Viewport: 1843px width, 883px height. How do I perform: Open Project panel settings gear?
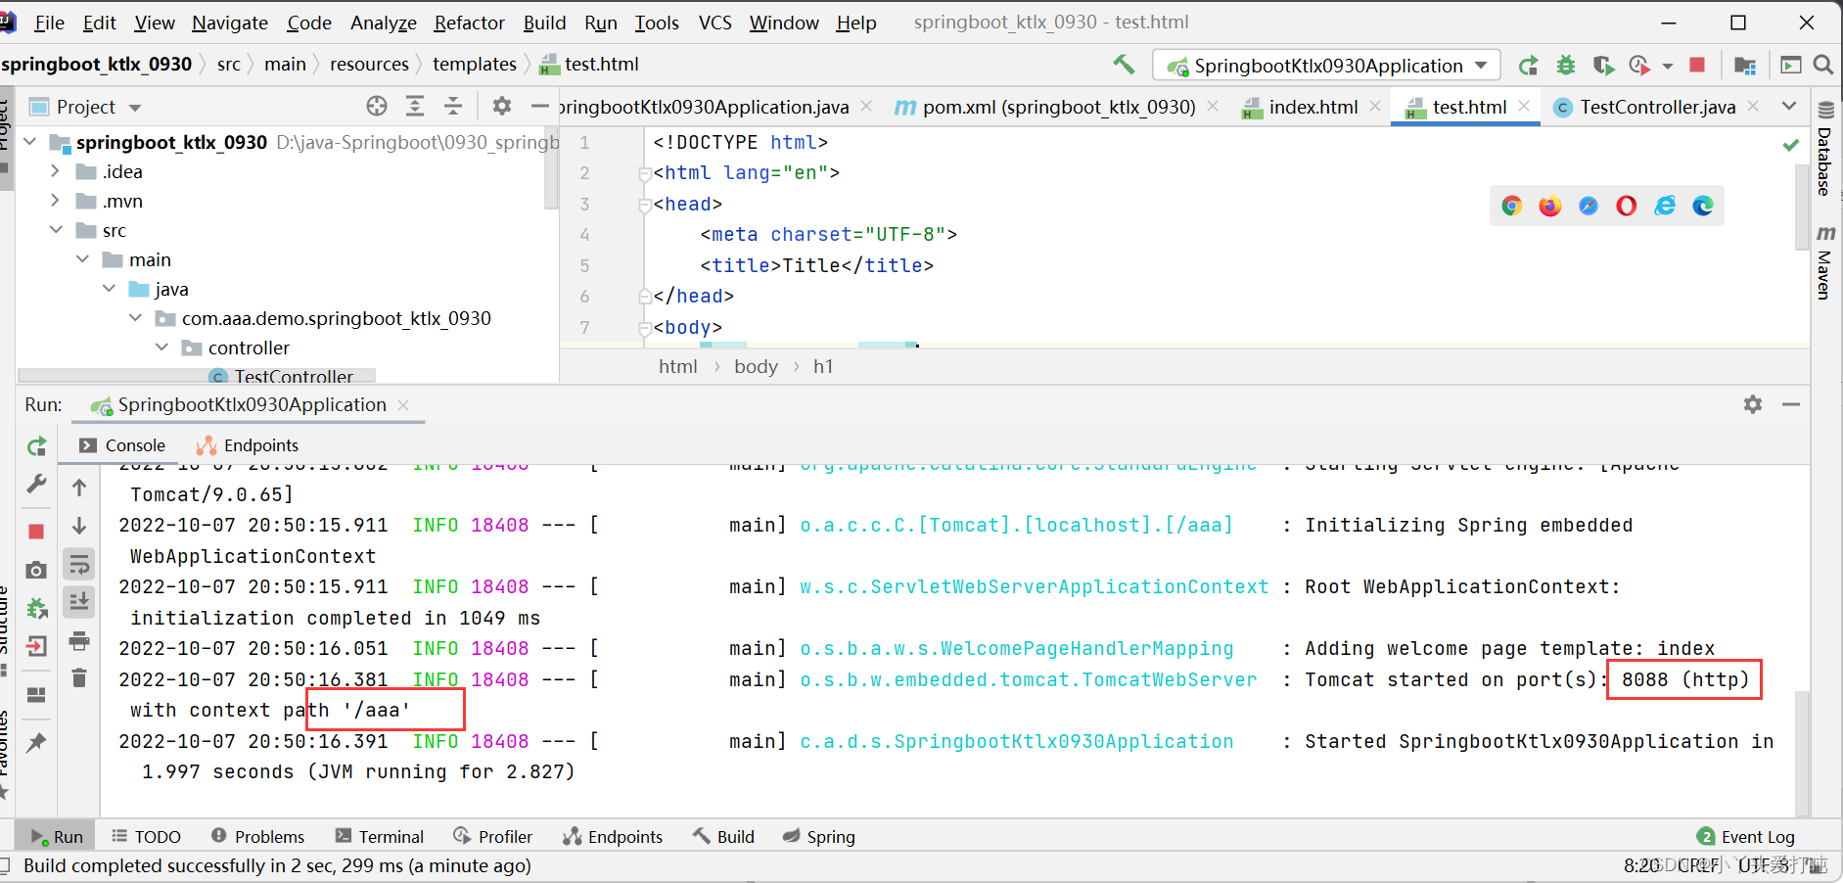click(x=502, y=106)
